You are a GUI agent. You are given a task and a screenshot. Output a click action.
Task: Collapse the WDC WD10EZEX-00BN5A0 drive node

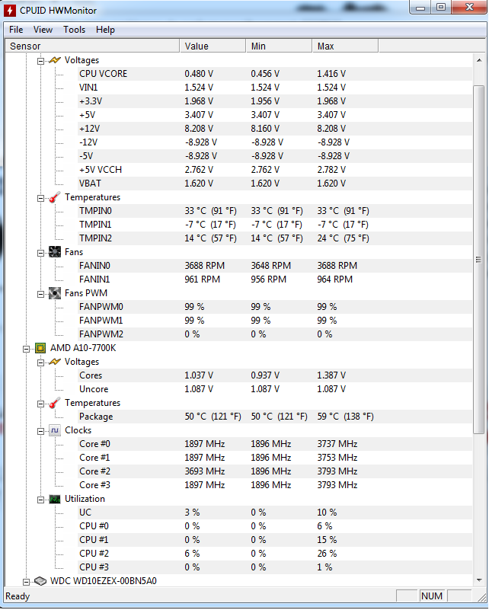click(x=26, y=583)
